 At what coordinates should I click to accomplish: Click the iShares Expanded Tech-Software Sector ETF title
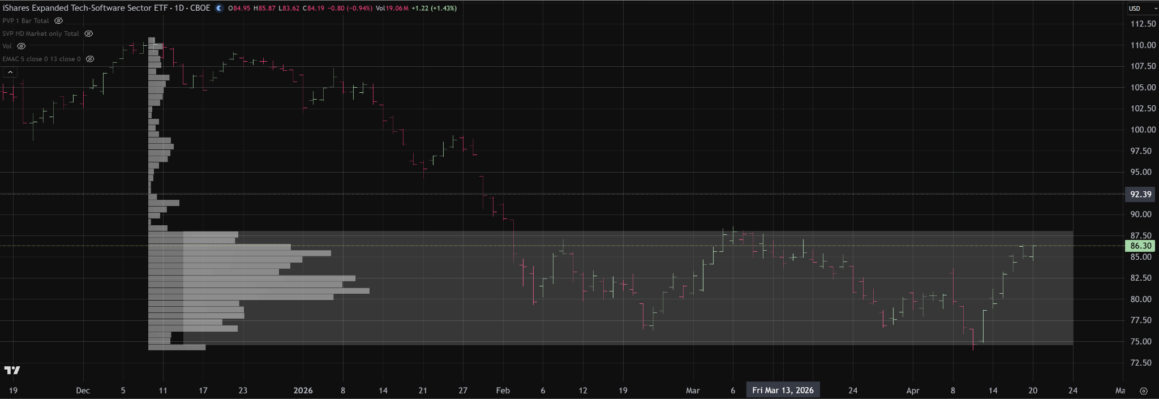(106, 8)
